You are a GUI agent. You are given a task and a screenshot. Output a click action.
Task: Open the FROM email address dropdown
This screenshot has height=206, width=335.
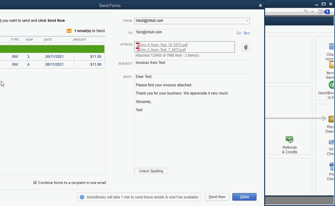pyautogui.click(x=247, y=21)
